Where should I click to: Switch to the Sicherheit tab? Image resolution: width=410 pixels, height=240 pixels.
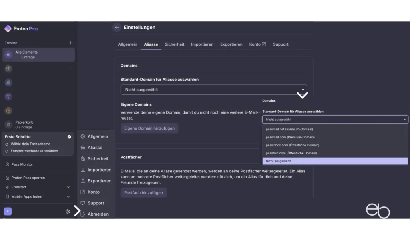click(174, 44)
